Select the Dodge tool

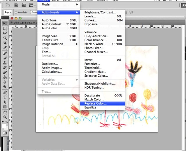5,87
